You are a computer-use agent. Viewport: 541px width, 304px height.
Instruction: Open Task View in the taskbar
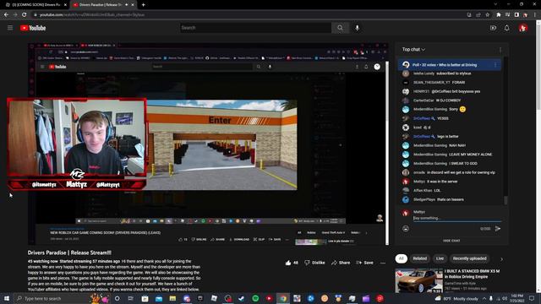(x=131, y=298)
